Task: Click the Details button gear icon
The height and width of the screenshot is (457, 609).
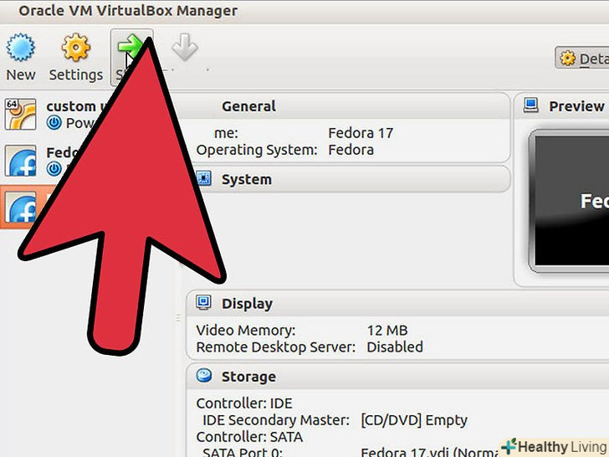Action: point(567,59)
